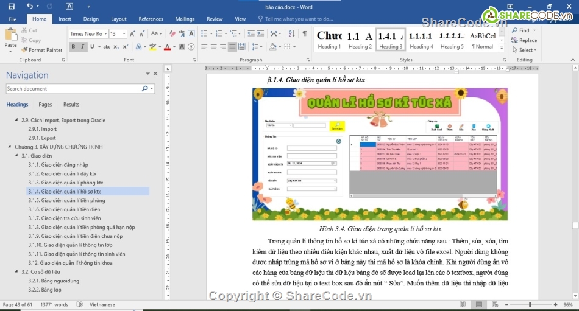This screenshot has width=579, height=311.
Task: Open the Change Case dropdown
Action: coord(157,34)
